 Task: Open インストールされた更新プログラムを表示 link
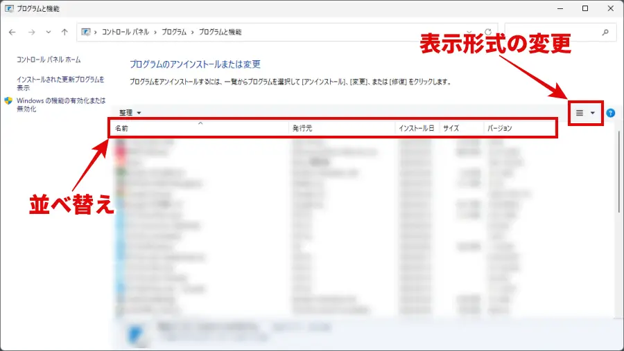click(60, 84)
